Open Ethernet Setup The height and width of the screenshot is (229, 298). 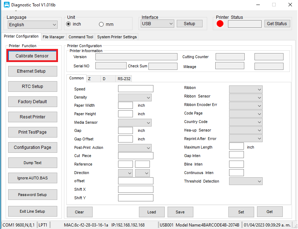coord(33,71)
